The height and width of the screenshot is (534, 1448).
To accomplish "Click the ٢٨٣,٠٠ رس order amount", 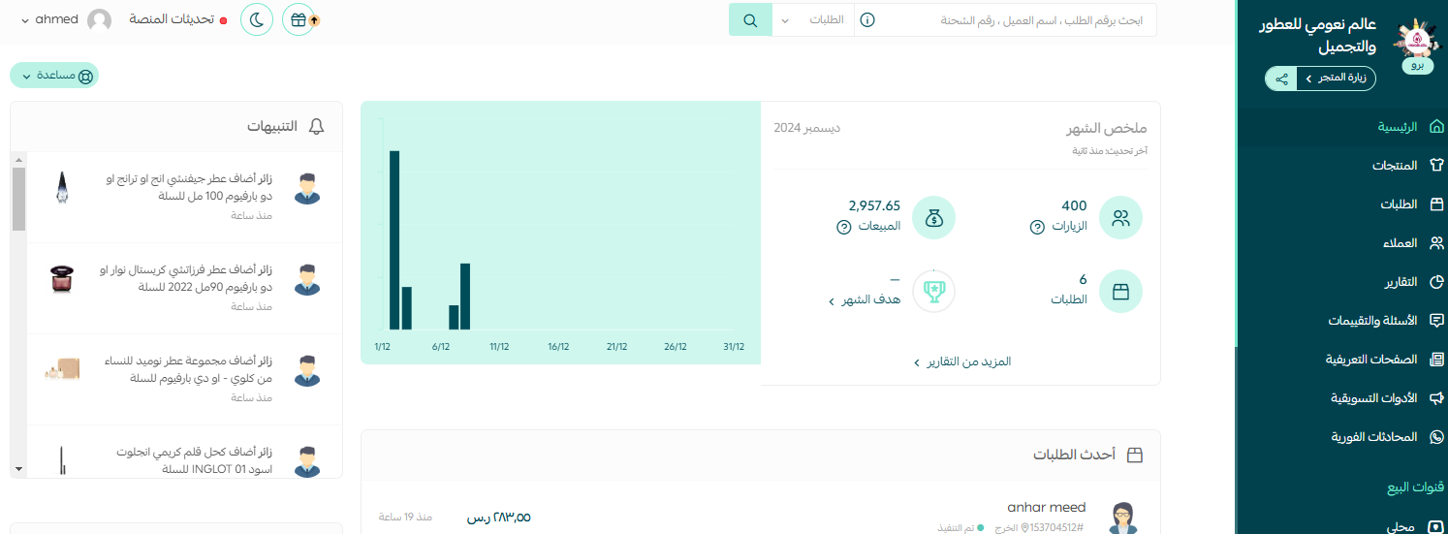I will [x=499, y=518].
